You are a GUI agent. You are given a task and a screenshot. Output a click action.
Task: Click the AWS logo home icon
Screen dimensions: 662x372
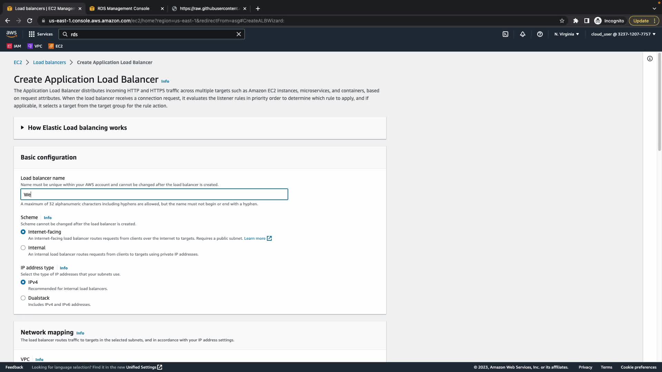tap(11, 34)
